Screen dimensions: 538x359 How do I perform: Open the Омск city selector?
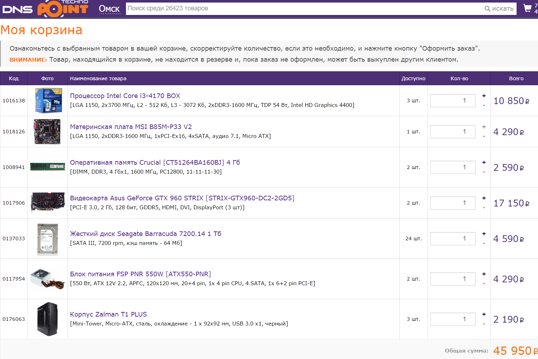tap(109, 9)
